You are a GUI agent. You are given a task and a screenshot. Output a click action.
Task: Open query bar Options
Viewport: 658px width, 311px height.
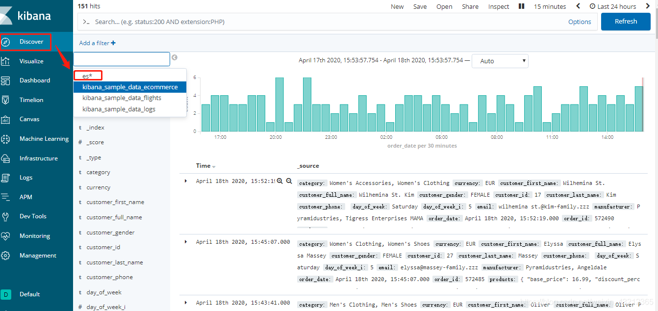(580, 22)
